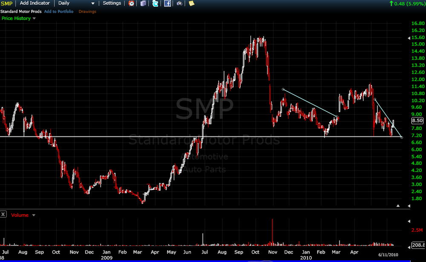Open the Add Indicator menu
The width and height of the screenshot is (426, 262).
(35, 3)
